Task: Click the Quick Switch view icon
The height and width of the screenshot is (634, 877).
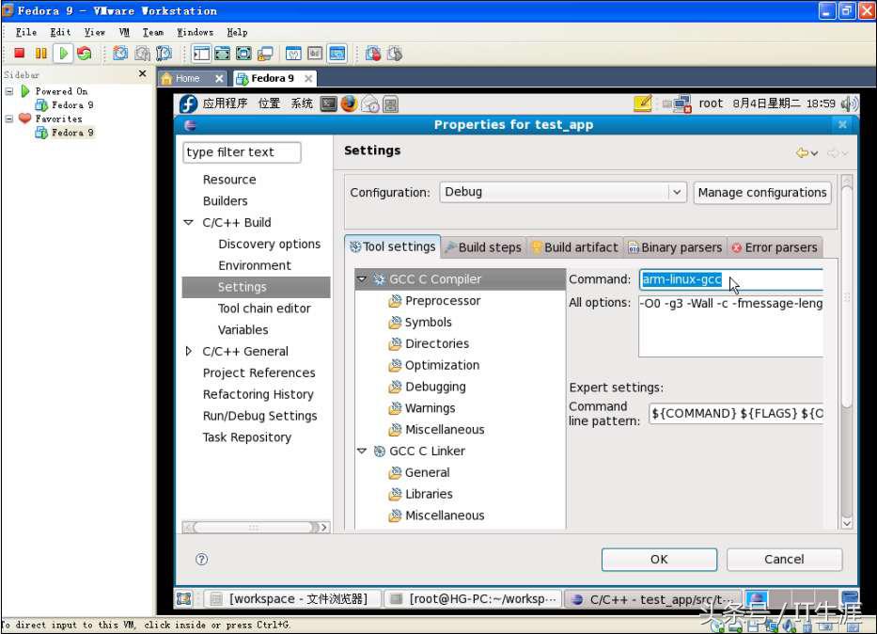Action: (223, 54)
